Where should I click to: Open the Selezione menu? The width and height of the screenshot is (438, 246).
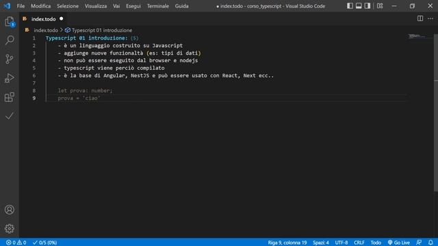click(68, 6)
